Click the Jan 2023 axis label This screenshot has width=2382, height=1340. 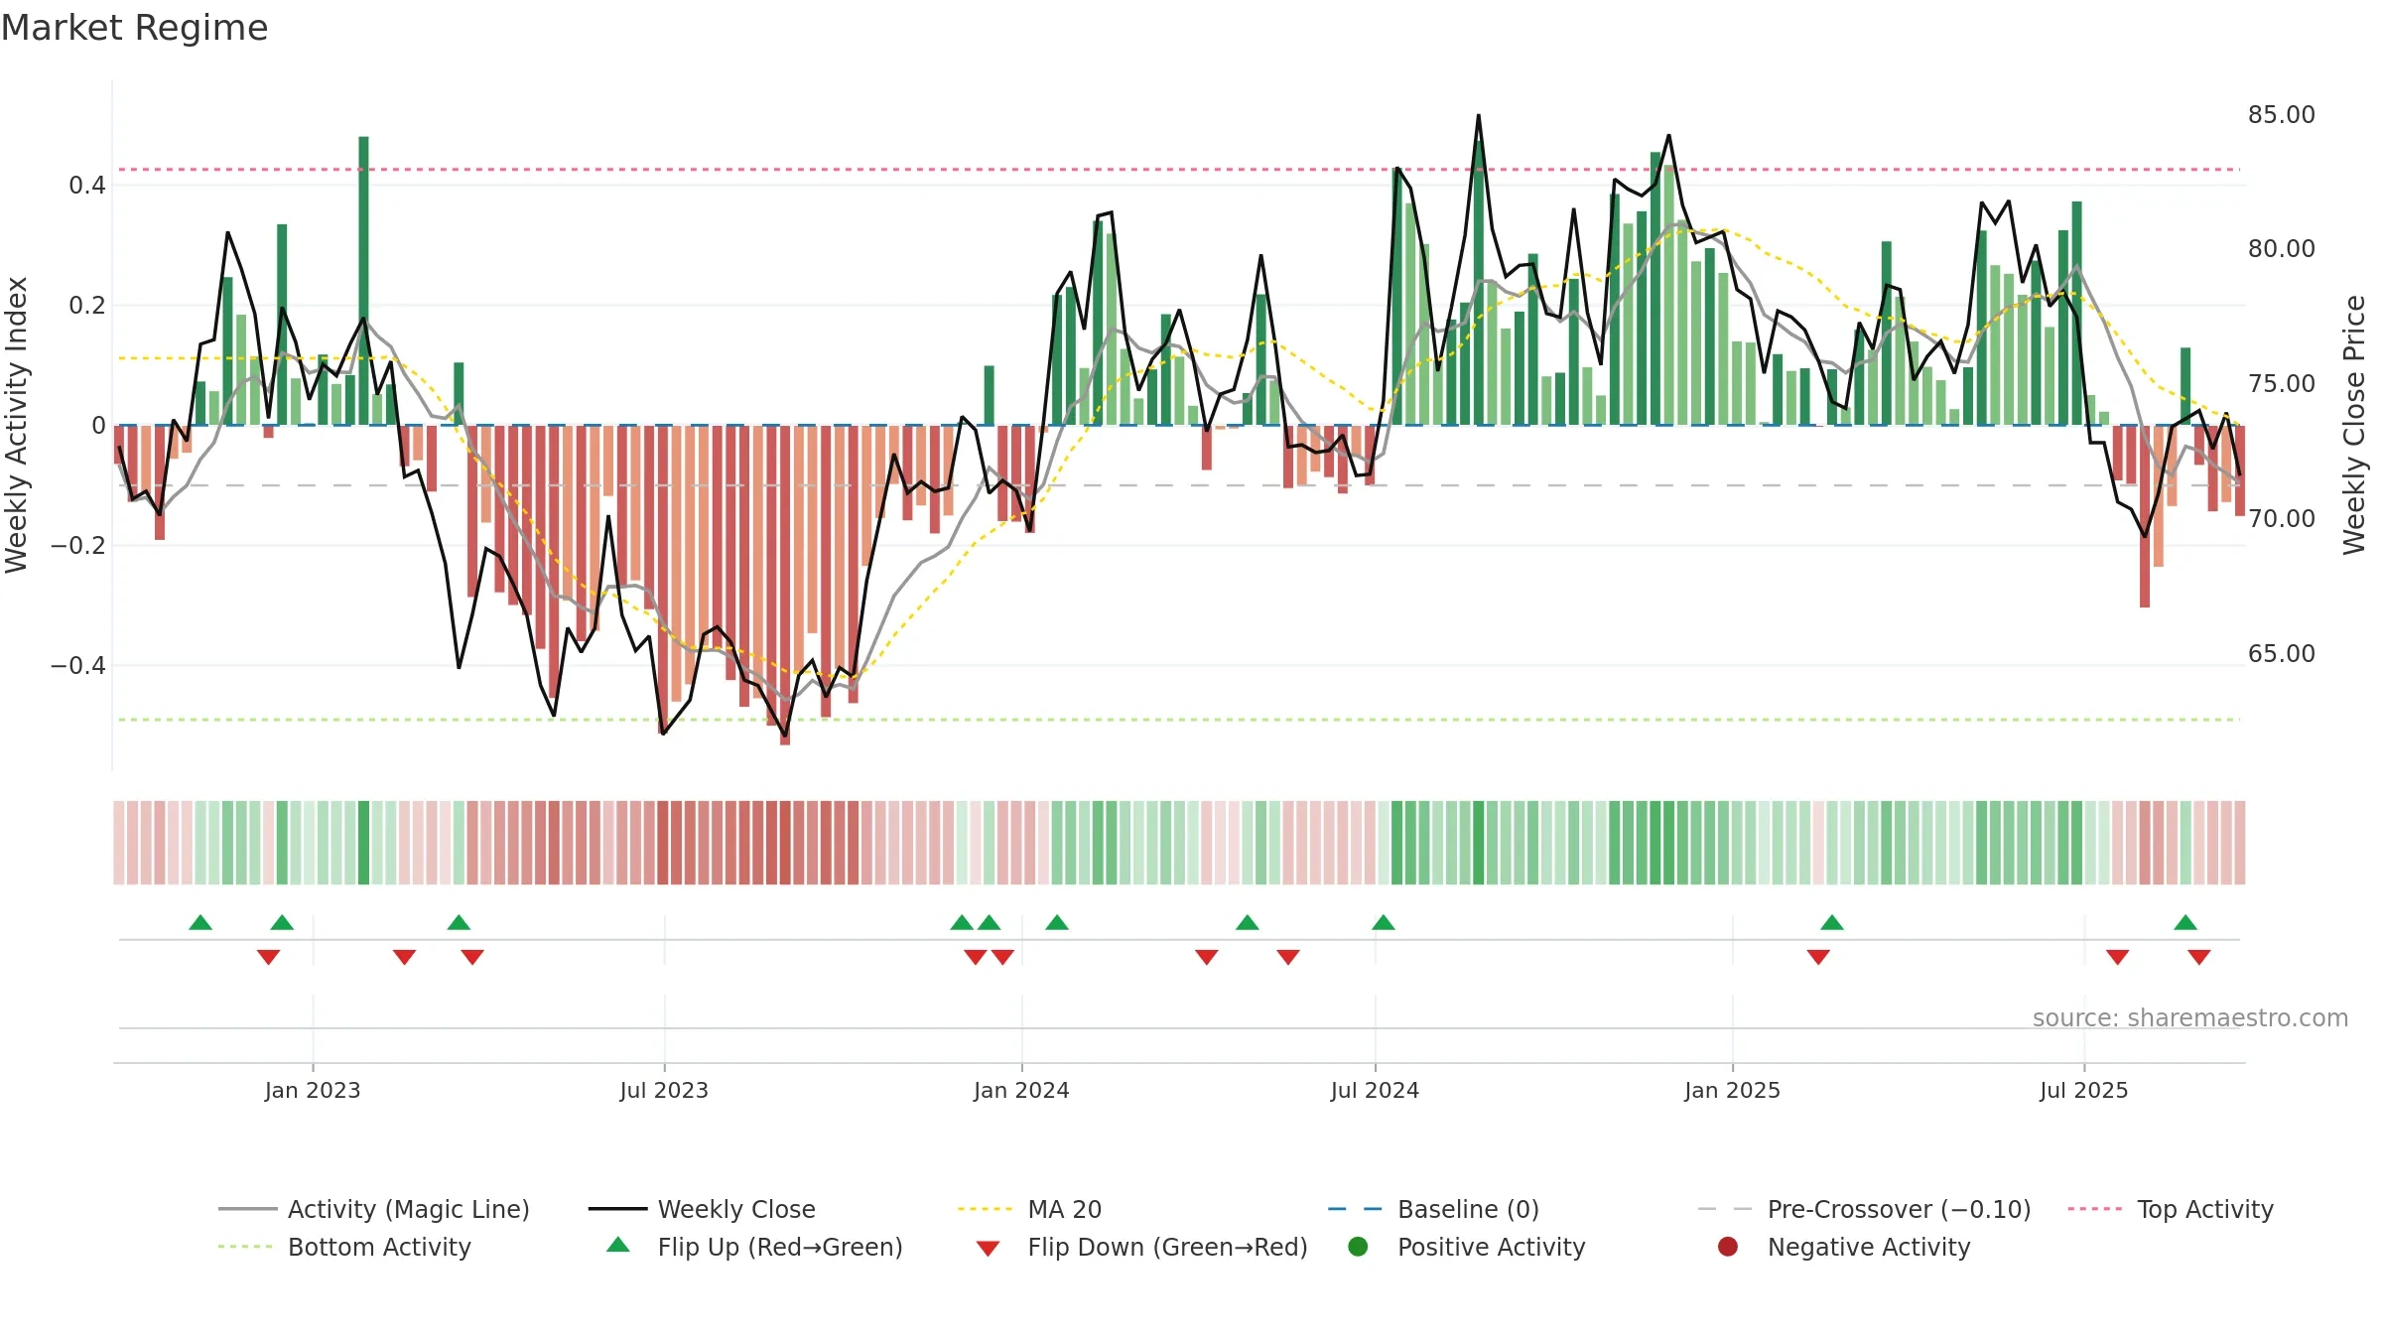[313, 1090]
